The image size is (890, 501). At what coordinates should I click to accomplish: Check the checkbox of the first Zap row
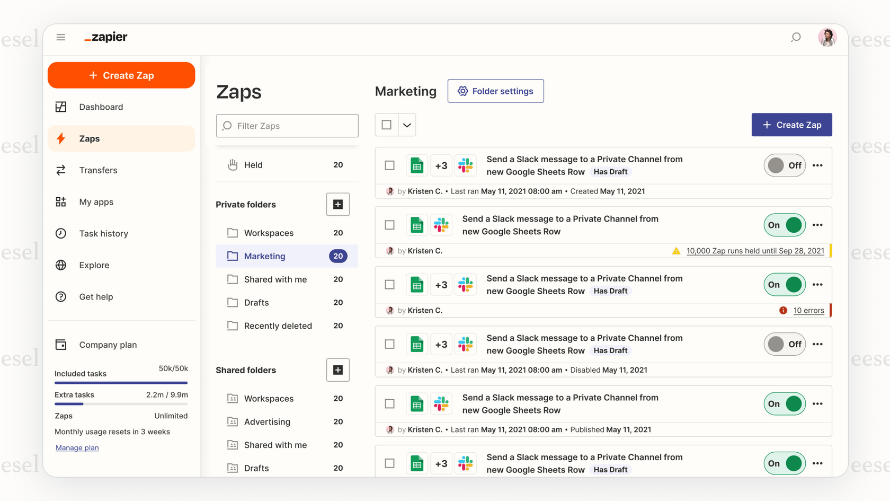[389, 165]
